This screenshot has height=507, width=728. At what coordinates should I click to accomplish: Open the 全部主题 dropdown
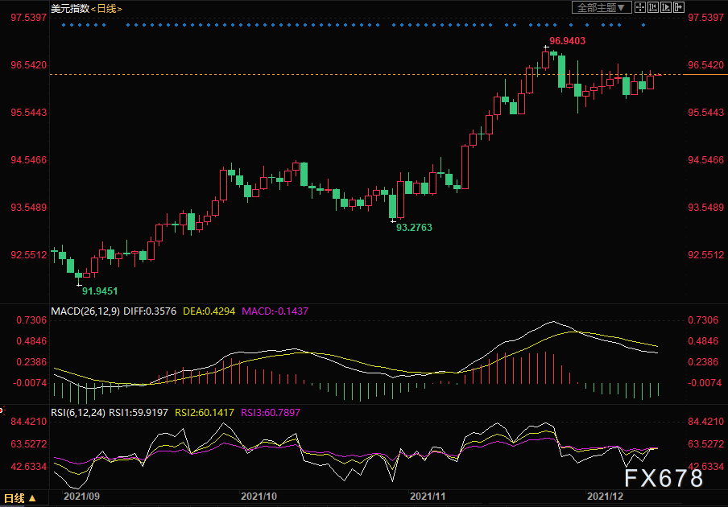point(602,7)
